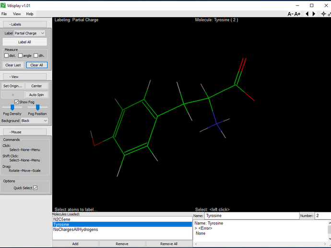Click the Remove All button
The image size is (331, 248).
coord(169,244)
